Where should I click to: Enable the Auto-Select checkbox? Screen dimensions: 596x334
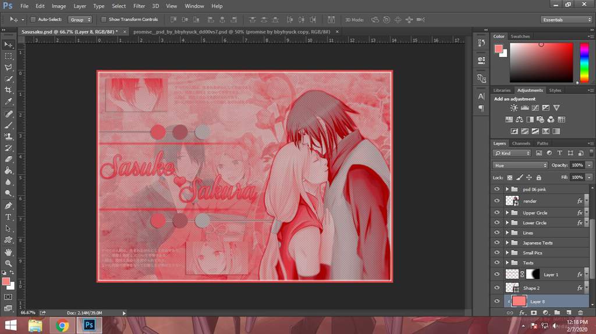pos(33,19)
